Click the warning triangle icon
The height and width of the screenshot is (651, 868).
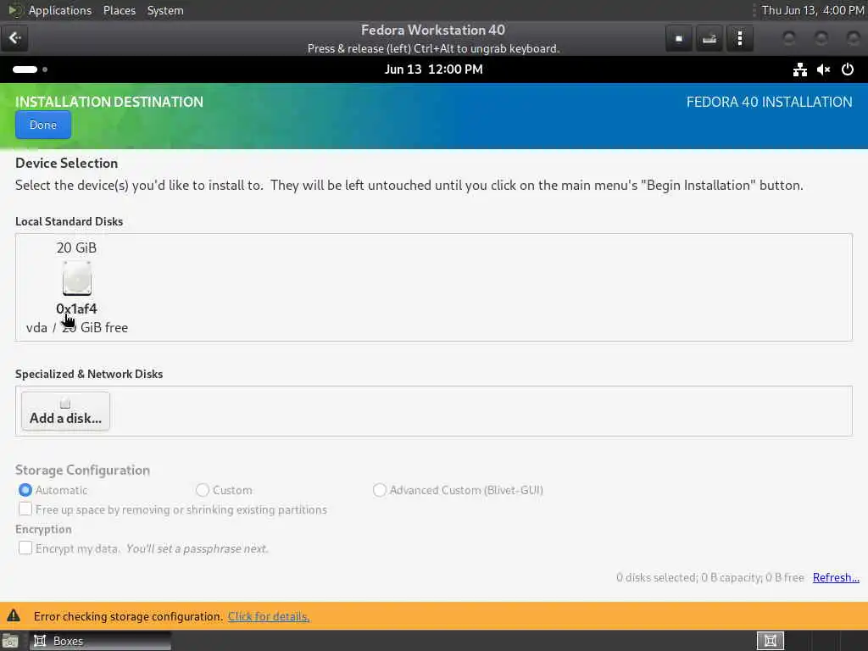coord(14,615)
